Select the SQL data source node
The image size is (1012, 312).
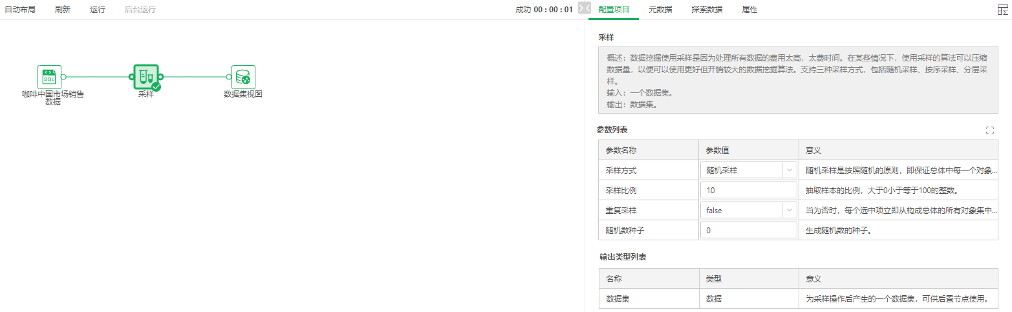click(49, 77)
